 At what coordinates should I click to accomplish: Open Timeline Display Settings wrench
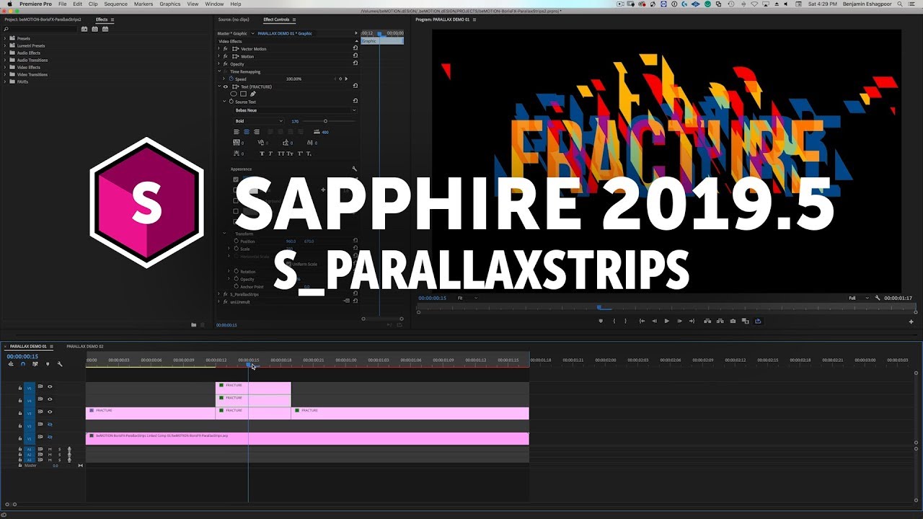pos(60,364)
